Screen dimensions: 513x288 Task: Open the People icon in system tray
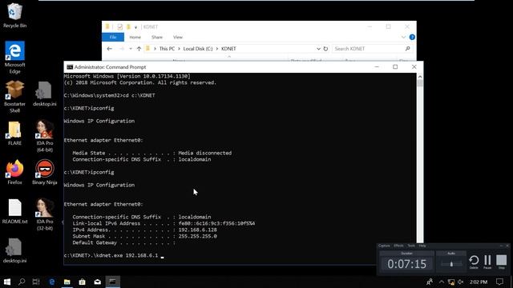point(430,282)
